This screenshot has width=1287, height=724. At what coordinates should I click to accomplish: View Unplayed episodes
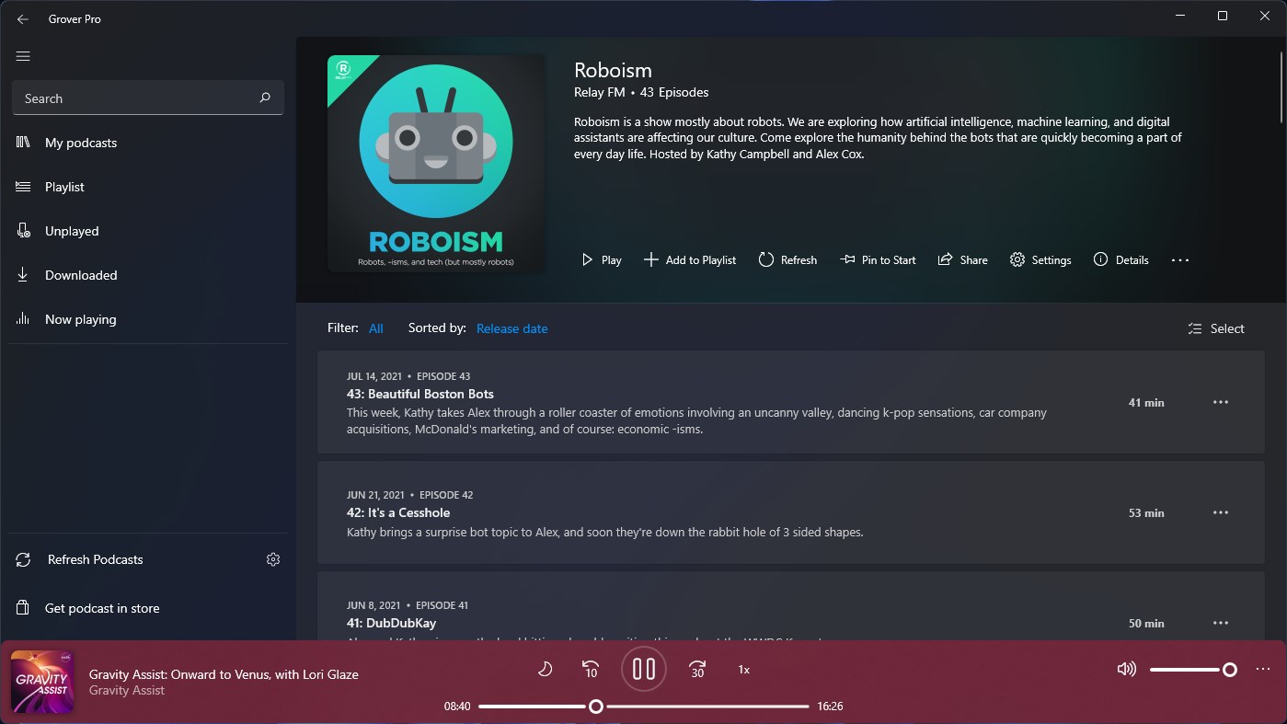coord(71,230)
